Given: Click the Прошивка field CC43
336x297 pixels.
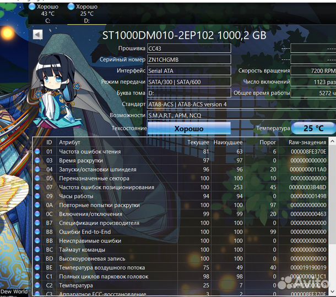Looking at the screenshot, I should [189, 48].
